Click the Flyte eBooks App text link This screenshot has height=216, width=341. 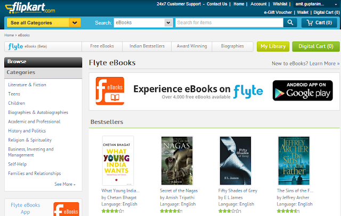click(x=26, y=209)
